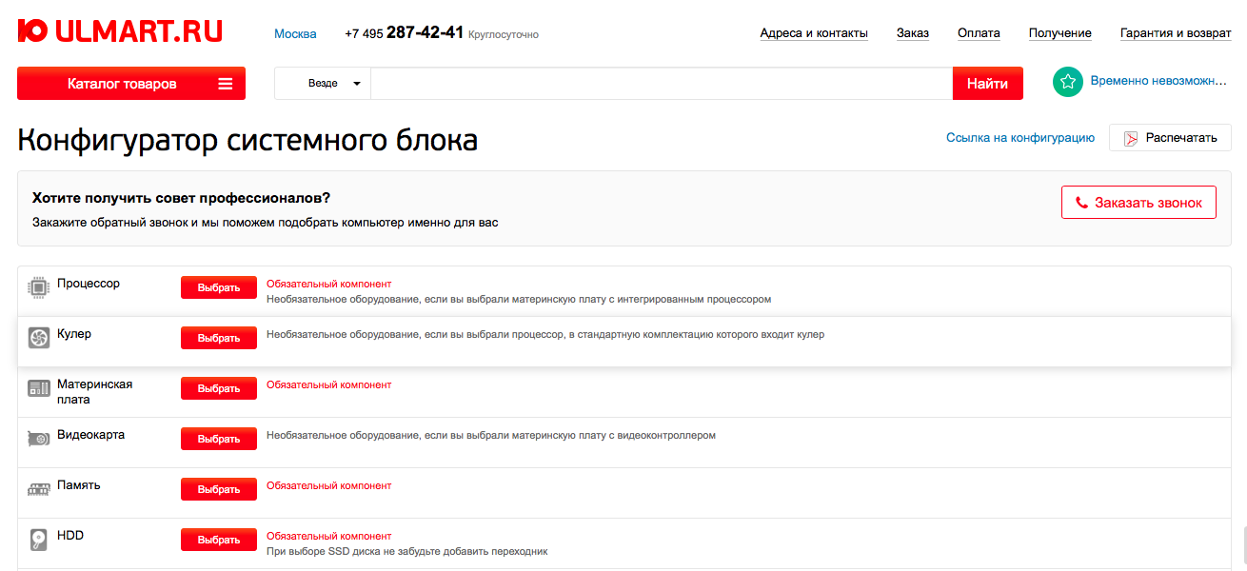The width and height of the screenshot is (1247, 571).
Task: Click the memory RAM icon
Action: (x=38, y=489)
